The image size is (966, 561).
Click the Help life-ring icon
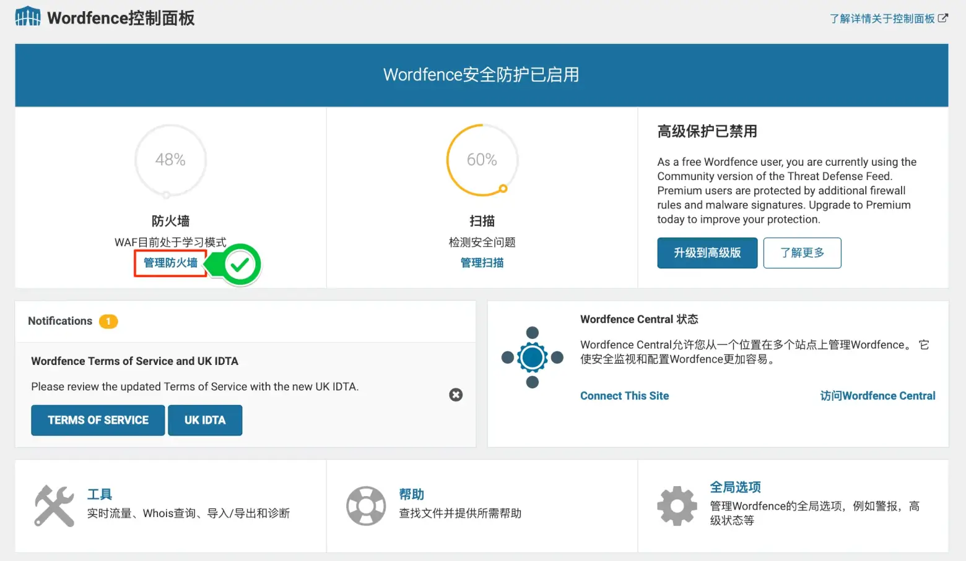pyautogui.click(x=365, y=505)
